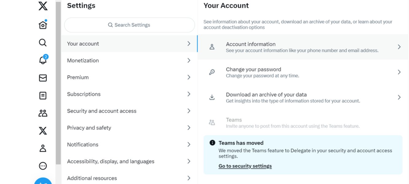Click the Your Account heading text
This screenshot has height=184, width=409.
[226, 6]
